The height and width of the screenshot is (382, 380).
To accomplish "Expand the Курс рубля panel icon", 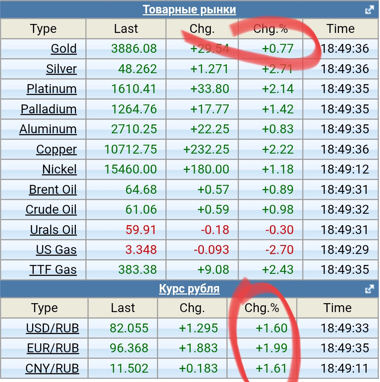I will (x=369, y=289).
